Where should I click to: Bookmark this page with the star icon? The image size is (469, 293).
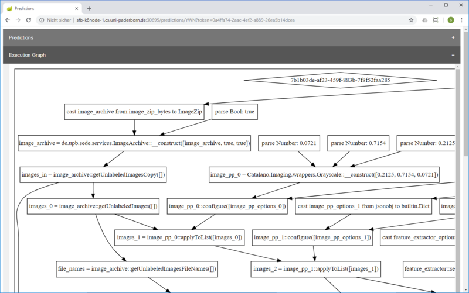(411, 20)
